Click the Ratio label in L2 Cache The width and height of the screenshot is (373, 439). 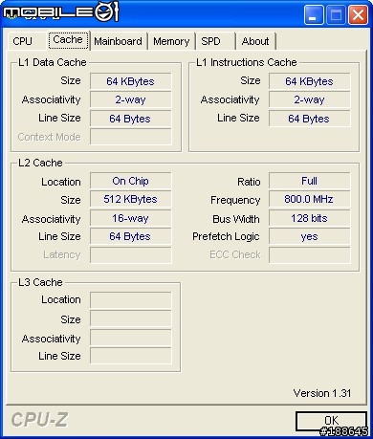point(249,182)
